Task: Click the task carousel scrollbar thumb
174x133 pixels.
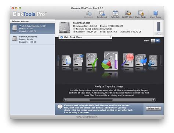Action: (x=101, y=100)
